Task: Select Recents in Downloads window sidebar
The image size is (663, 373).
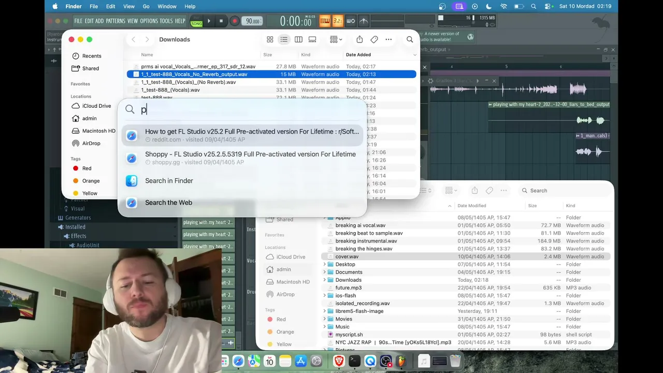Action: coord(87,56)
